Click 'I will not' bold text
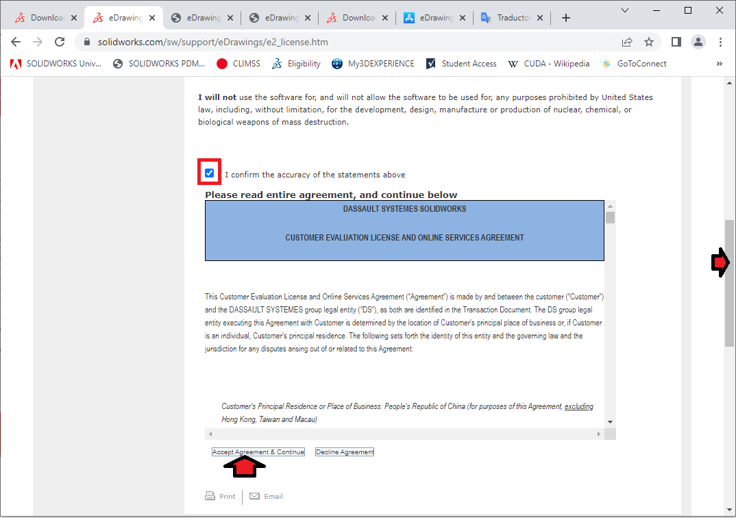This screenshot has width=736, height=518. (217, 97)
